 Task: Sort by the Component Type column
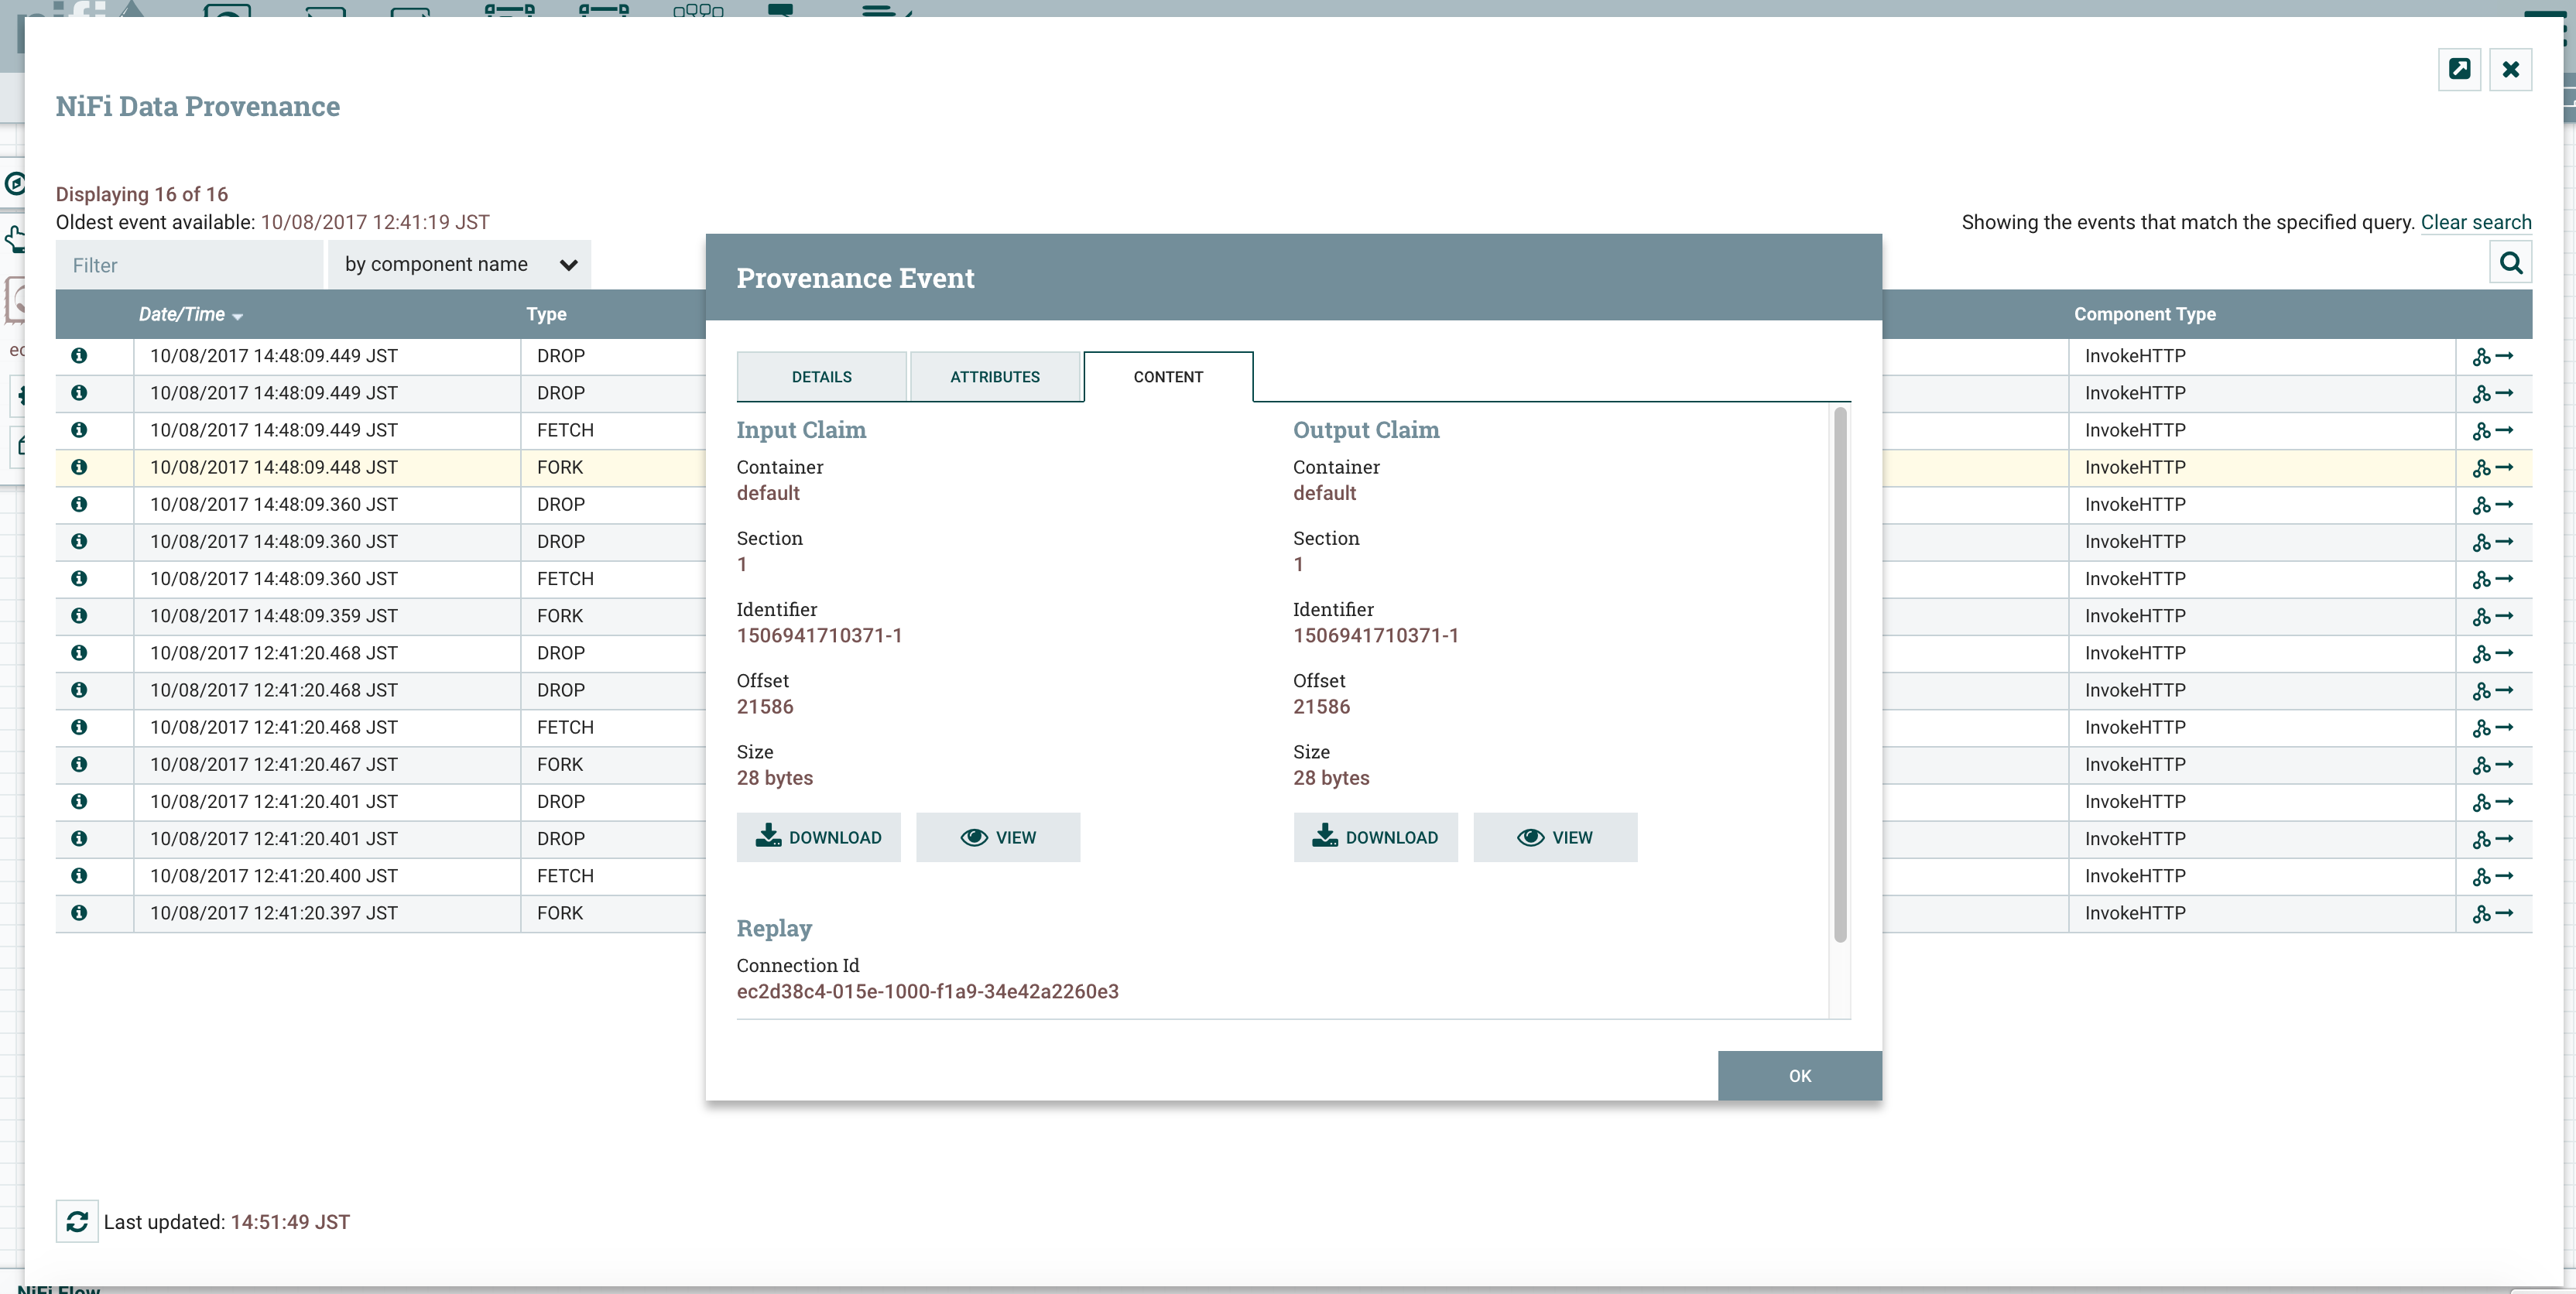(2144, 314)
